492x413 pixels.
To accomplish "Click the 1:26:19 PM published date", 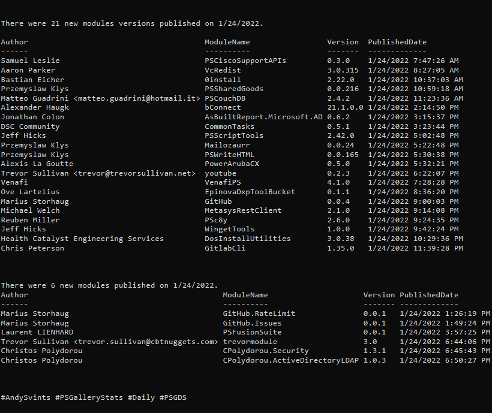I will coord(445,313).
